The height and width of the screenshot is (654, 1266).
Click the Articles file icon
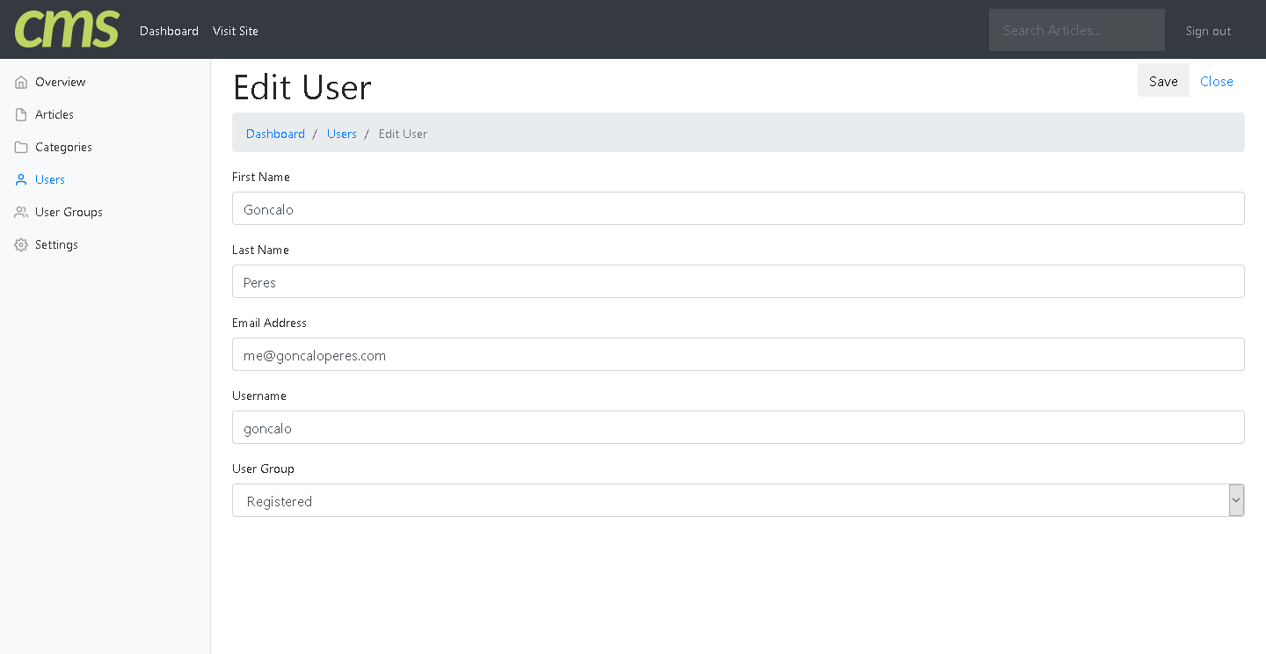pos(21,115)
